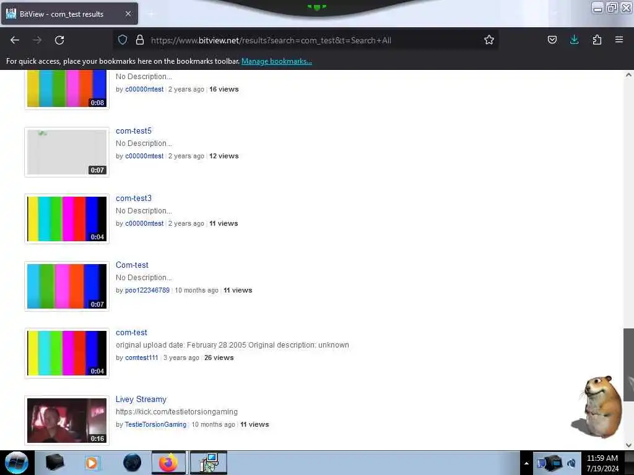
Task: Minimize the Firefox window
Action: [x=597, y=7]
